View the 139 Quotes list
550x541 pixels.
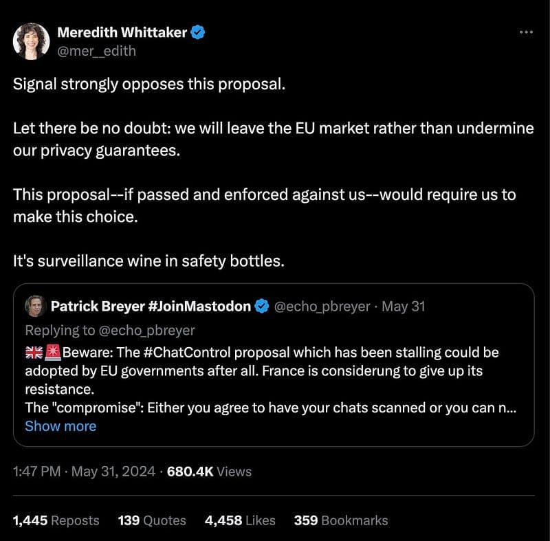(x=152, y=520)
